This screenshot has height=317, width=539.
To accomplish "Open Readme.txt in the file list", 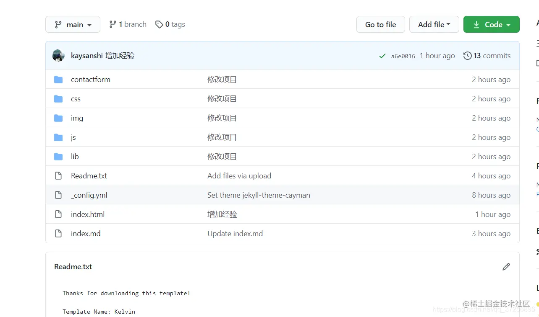I will 89,176.
